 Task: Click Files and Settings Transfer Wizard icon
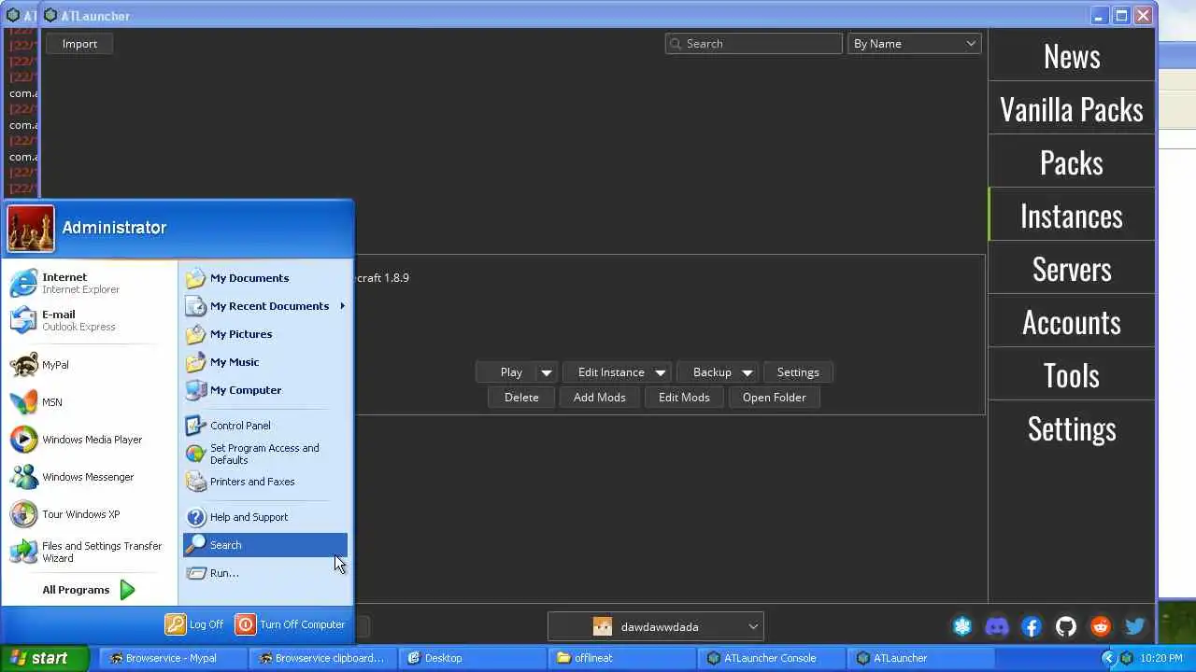(x=23, y=552)
